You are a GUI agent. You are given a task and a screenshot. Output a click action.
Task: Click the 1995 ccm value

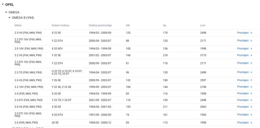pos(203,115)
